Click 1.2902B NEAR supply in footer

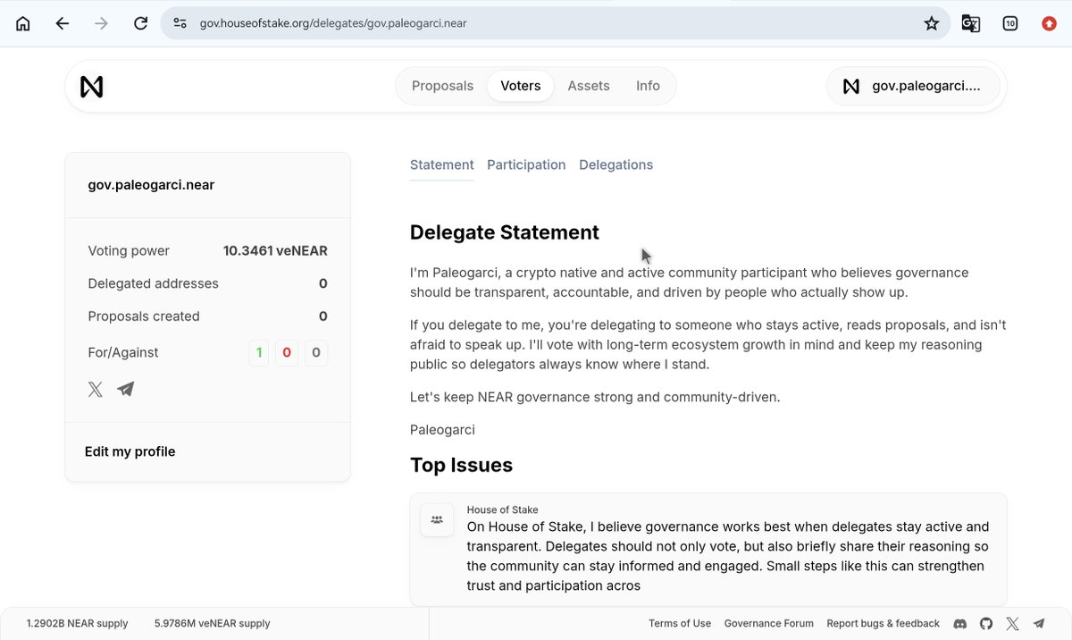pos(77,624)
